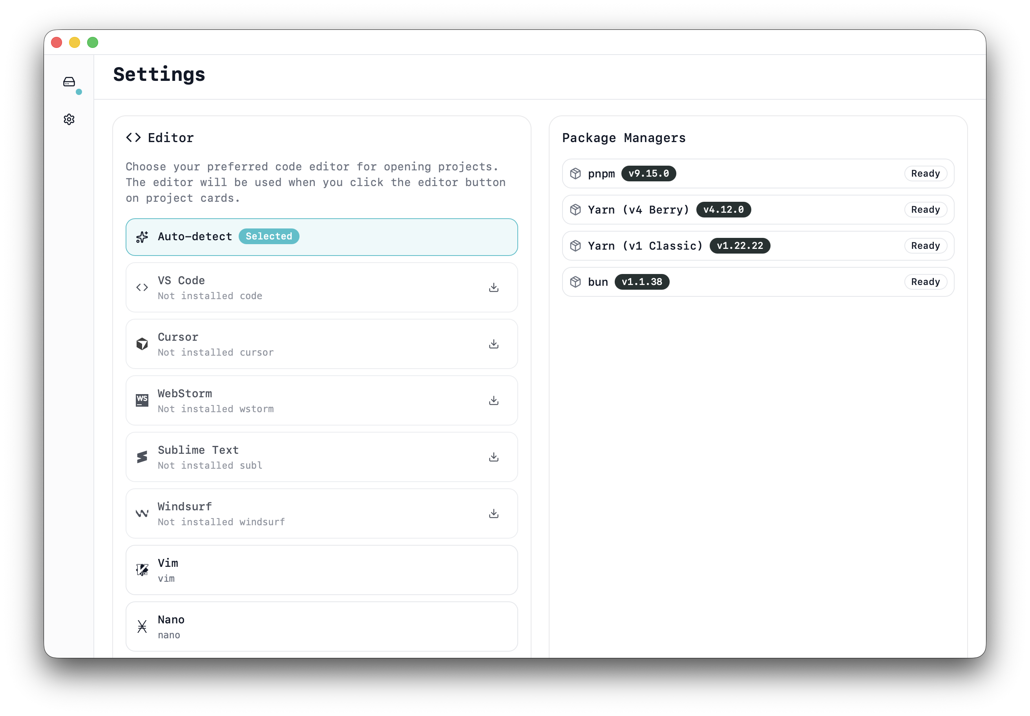Click the VS Code download icon
The height and width of the screenshot is (716, 1030).
493,288
